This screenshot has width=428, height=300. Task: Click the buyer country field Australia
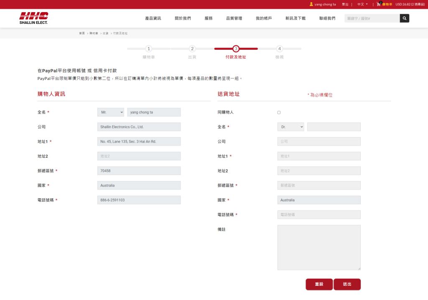[139, 185]
